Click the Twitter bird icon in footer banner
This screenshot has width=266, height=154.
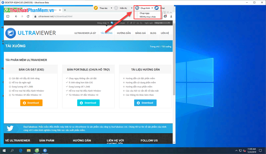tap(10, 128)
